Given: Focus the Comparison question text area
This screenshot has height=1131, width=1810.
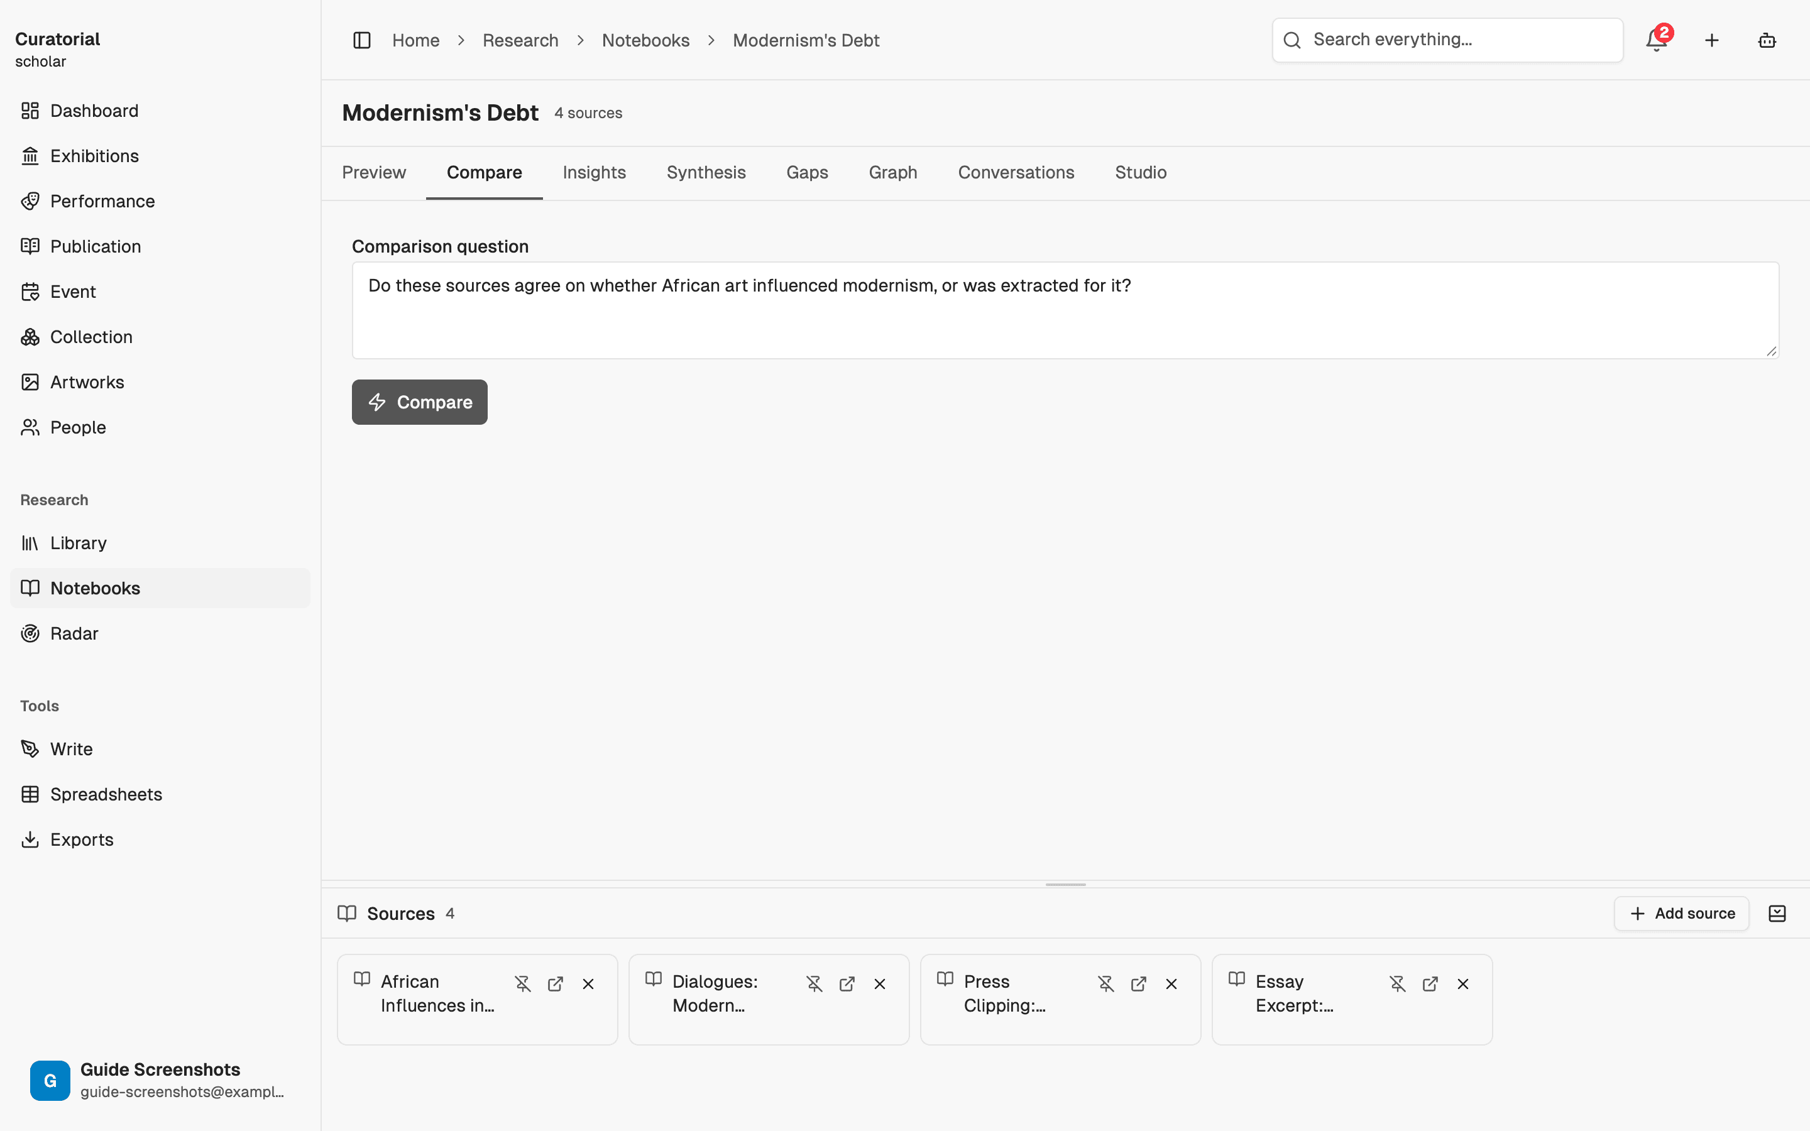Looking at the screenshot, I should click(x=1065, y=310).
